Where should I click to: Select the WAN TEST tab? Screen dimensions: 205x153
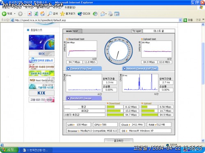[72, 31]
